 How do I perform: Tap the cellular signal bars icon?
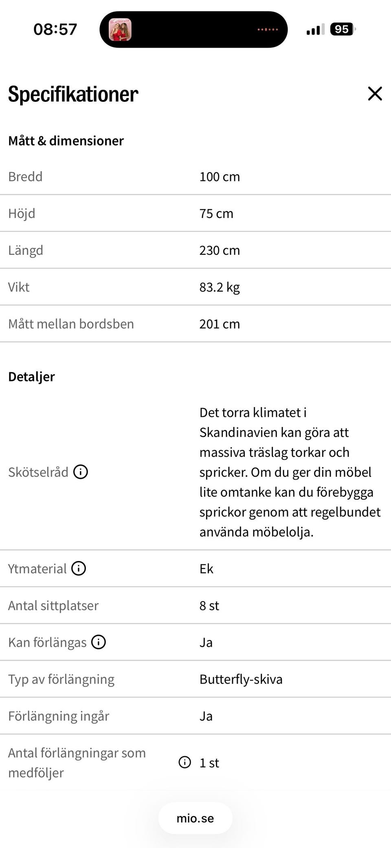pyautogui.click(x=316, y=29)
